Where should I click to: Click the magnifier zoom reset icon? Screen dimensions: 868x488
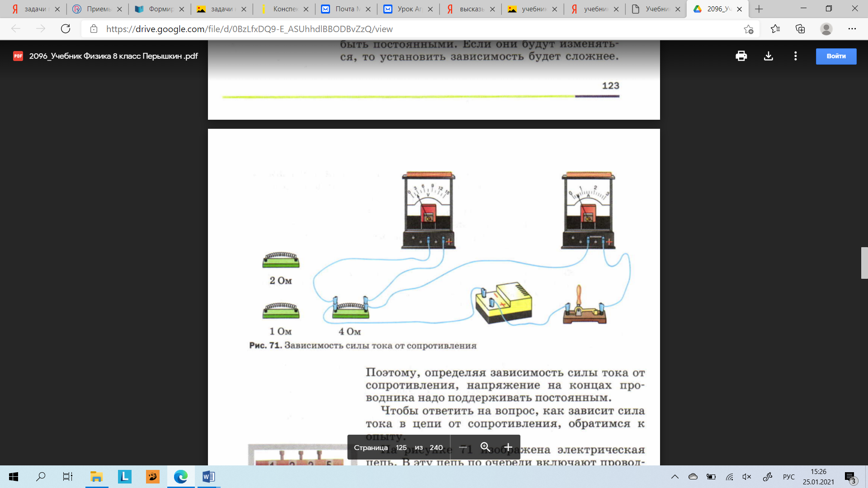485,447
